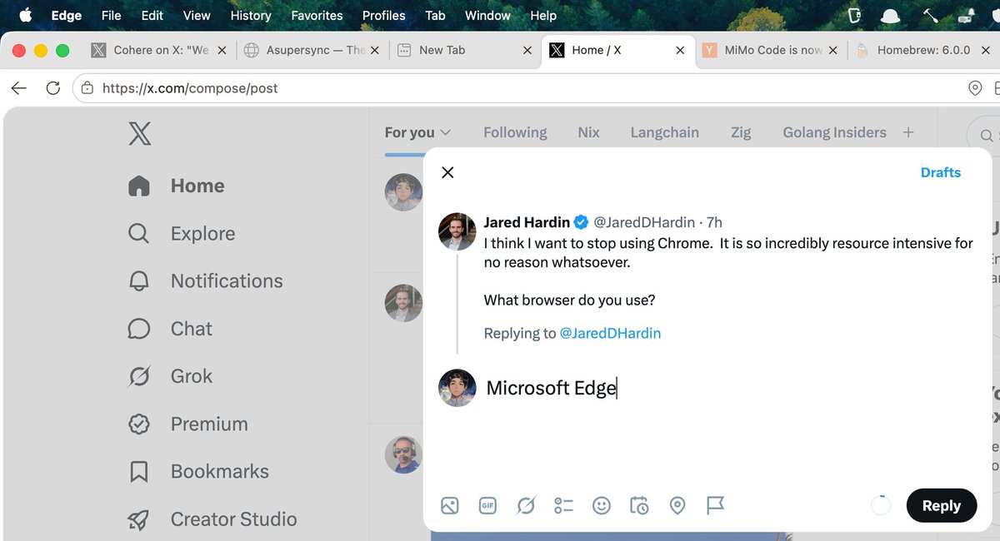Open the File menu
This screenshot has width=1000, height=541.
pyautogui.click(x=111, y=15)
